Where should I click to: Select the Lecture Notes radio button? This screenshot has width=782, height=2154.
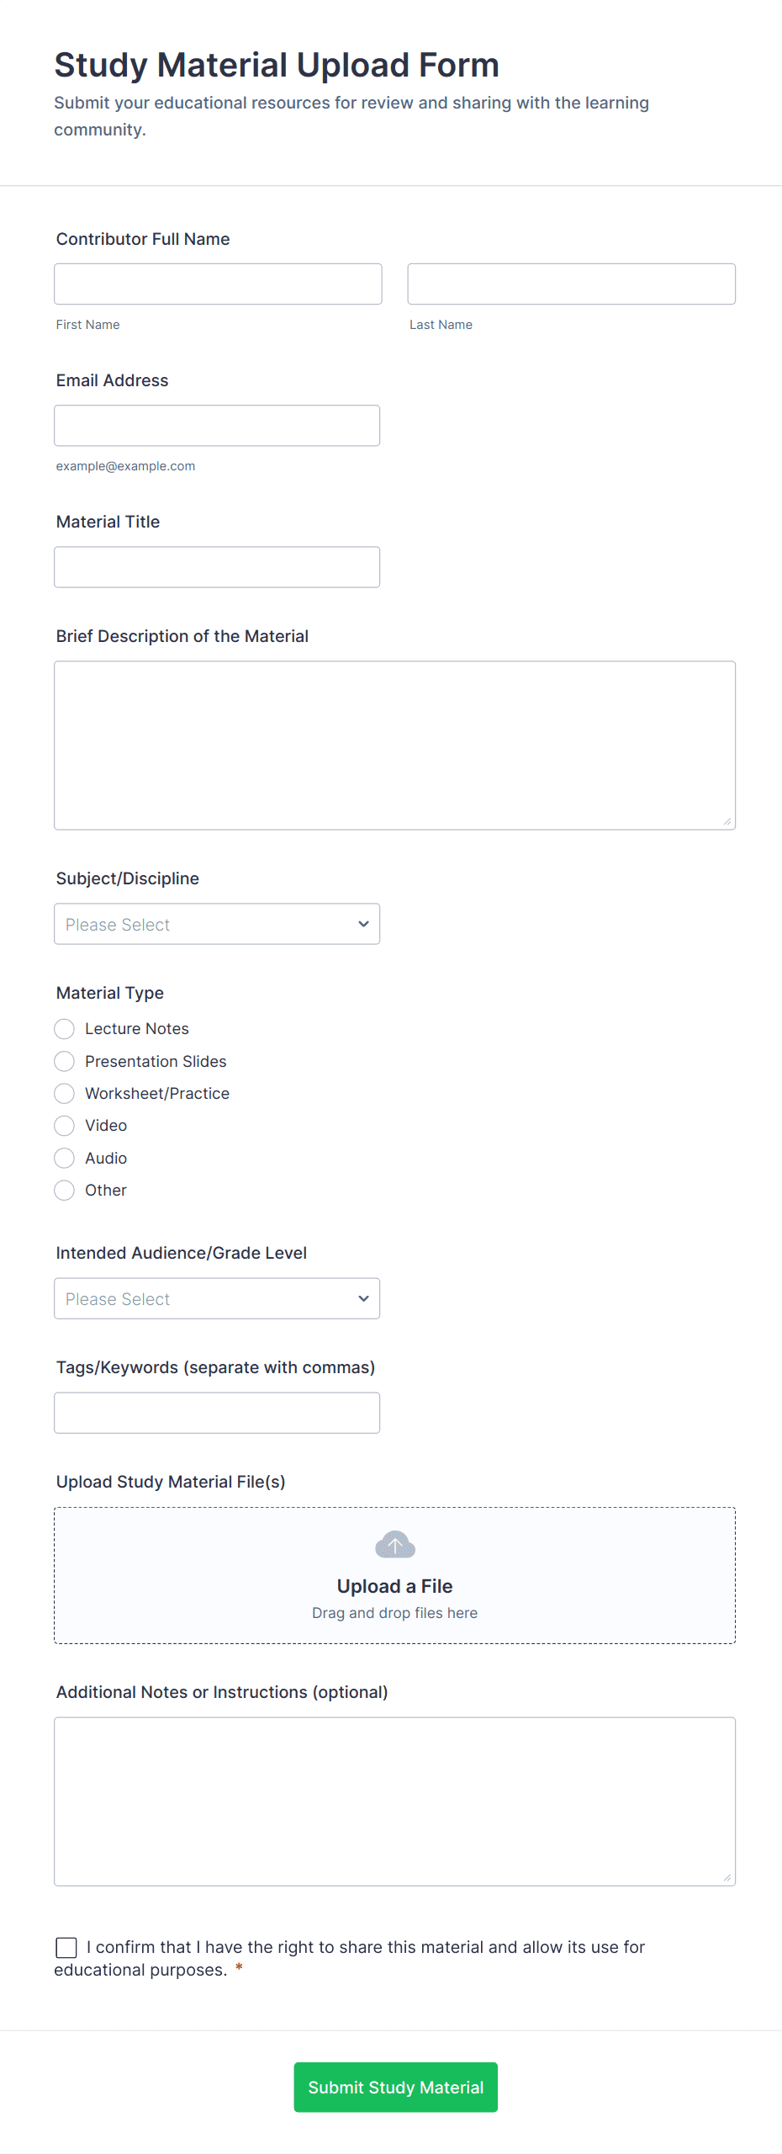pyautogui.click(x=65, y=1029)
